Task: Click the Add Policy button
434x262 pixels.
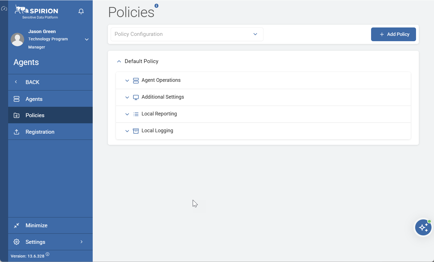Action: [x=393, y=34]
